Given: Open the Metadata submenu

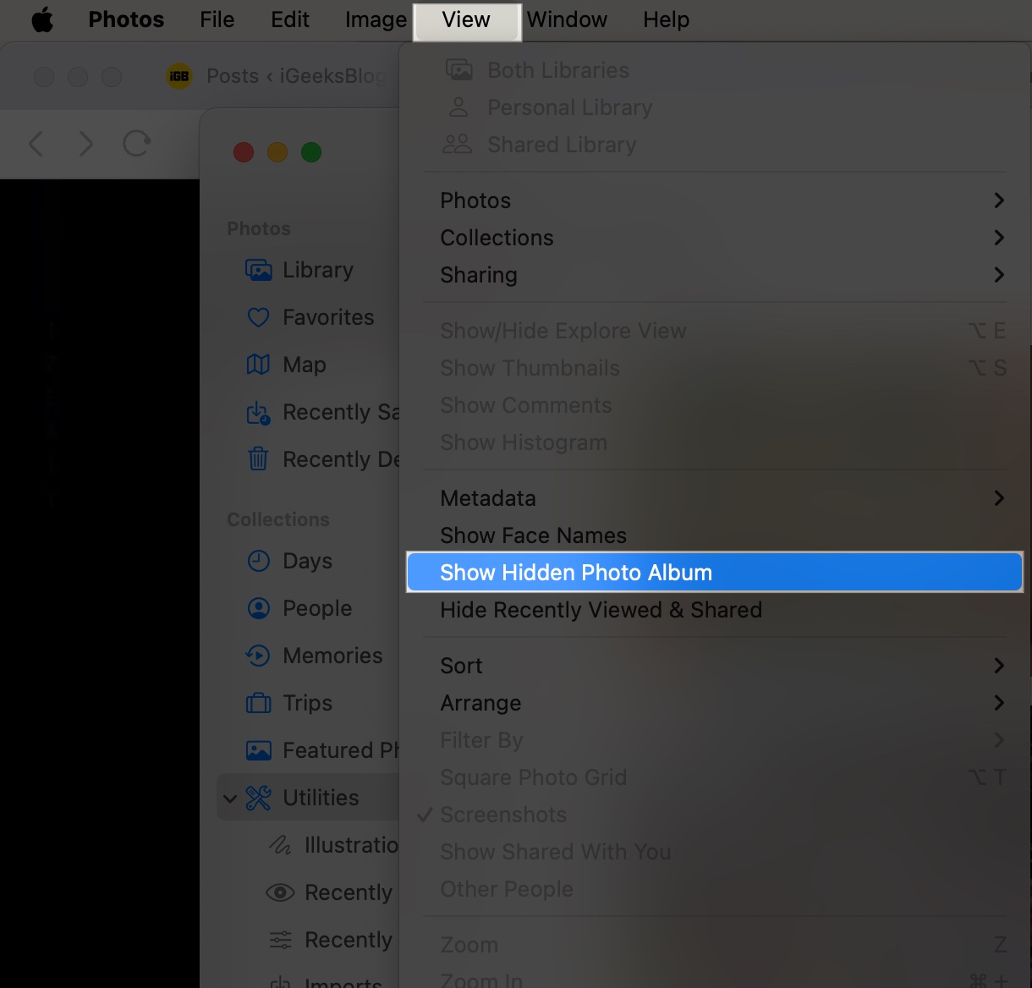Looking at the screenshot, I should pyautogui.click(x=488, y=498).
